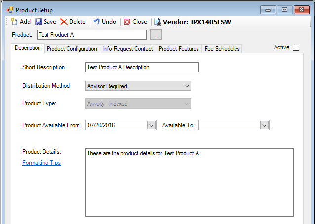Click the Close toolbar icon
Viewport: 315px width, 224px height.
(x=127, y=22)
